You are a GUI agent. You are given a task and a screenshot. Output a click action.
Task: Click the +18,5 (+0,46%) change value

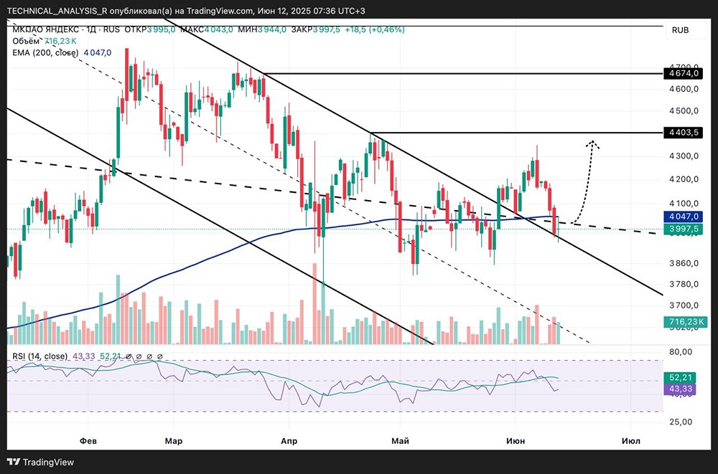pyautogui.click(x=375, y=29)
